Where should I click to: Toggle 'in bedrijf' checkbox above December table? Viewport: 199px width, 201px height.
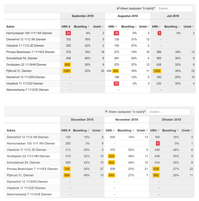point(106,112)
